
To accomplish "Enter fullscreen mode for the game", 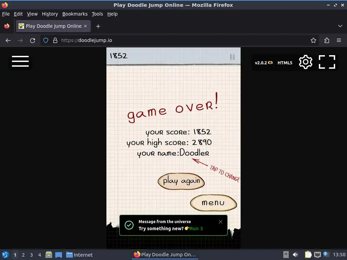I will (x=327, y=62).
